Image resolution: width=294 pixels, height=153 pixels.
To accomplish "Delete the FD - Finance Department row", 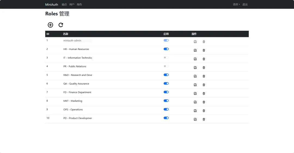I will [204, 93].
